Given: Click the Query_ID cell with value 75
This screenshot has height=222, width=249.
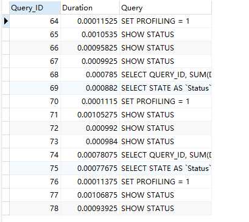Looking at the screenshot, I should 35,168.
